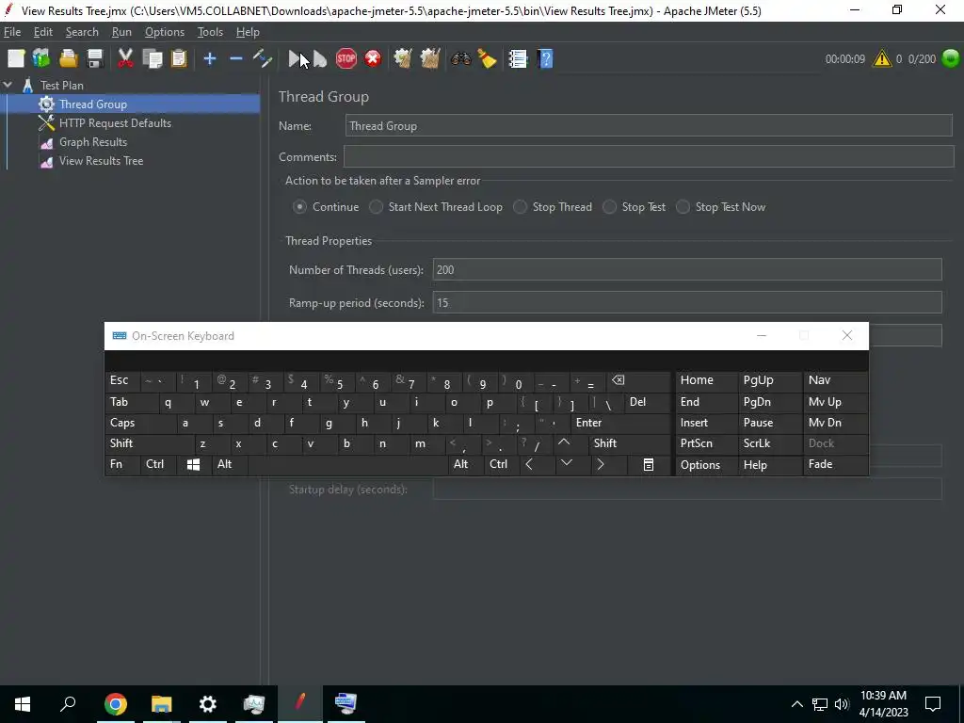
Task: Click the Toggle enable/disable icon
Action: [263, 59]
